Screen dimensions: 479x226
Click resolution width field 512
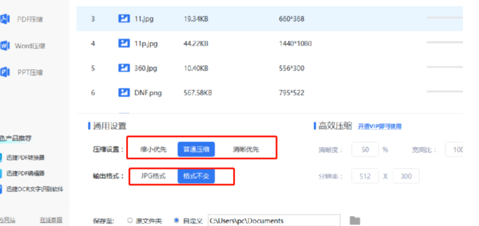point(365,176)
